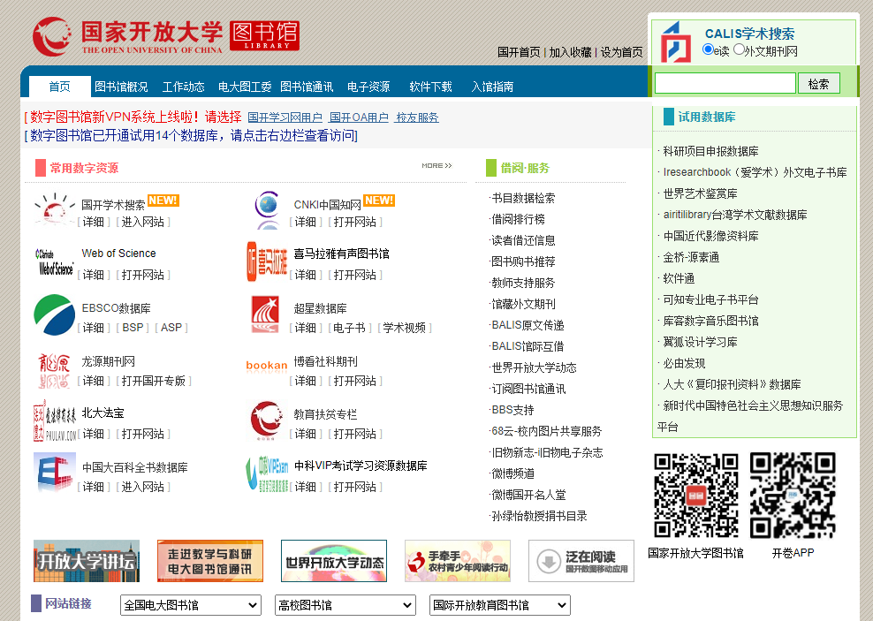Image resolution: width=873 pixels, height=621 pixels.
Task: Click the Web of Science logo
Action: (x=55, y=262)
